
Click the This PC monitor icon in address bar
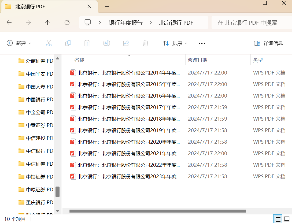(x=87, y=23)
